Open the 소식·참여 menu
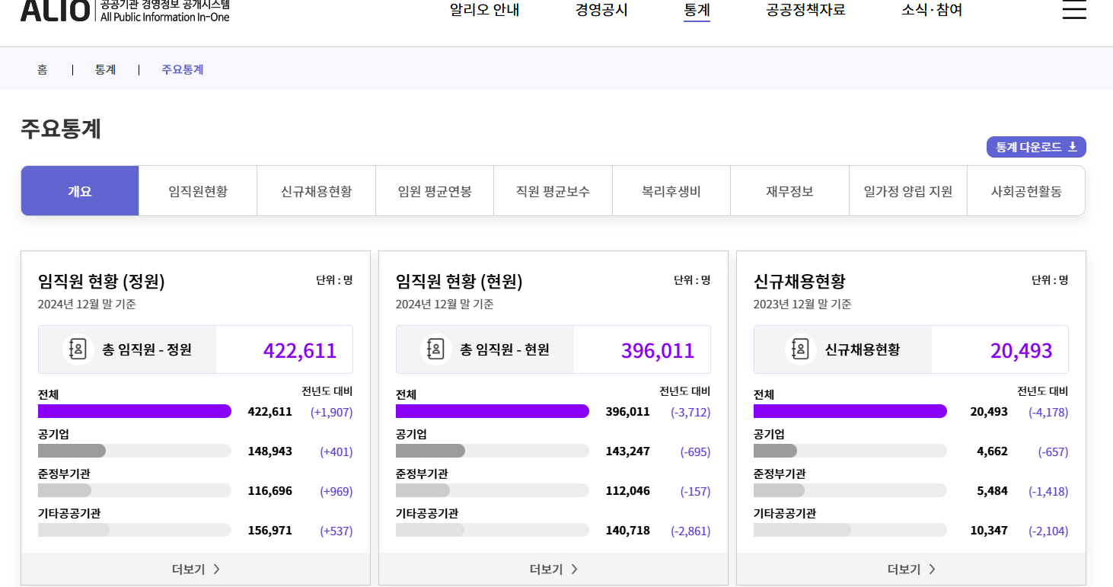Viewport: 1113px width, 587px height. click(932, 11)
